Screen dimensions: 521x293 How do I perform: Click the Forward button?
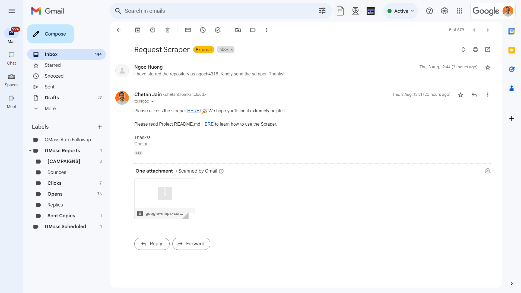[x=191, y=244]
